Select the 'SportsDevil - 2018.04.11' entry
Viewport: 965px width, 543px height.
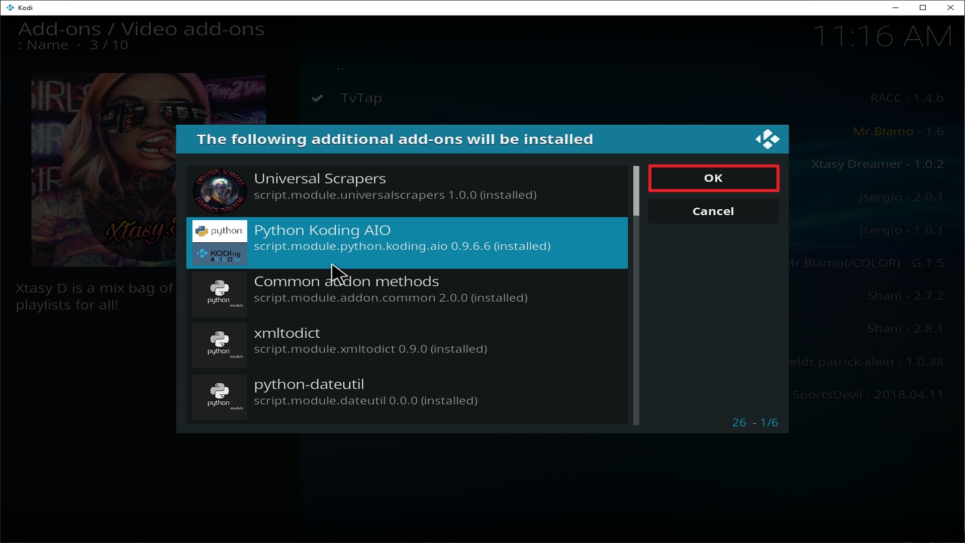coord(868,395)
